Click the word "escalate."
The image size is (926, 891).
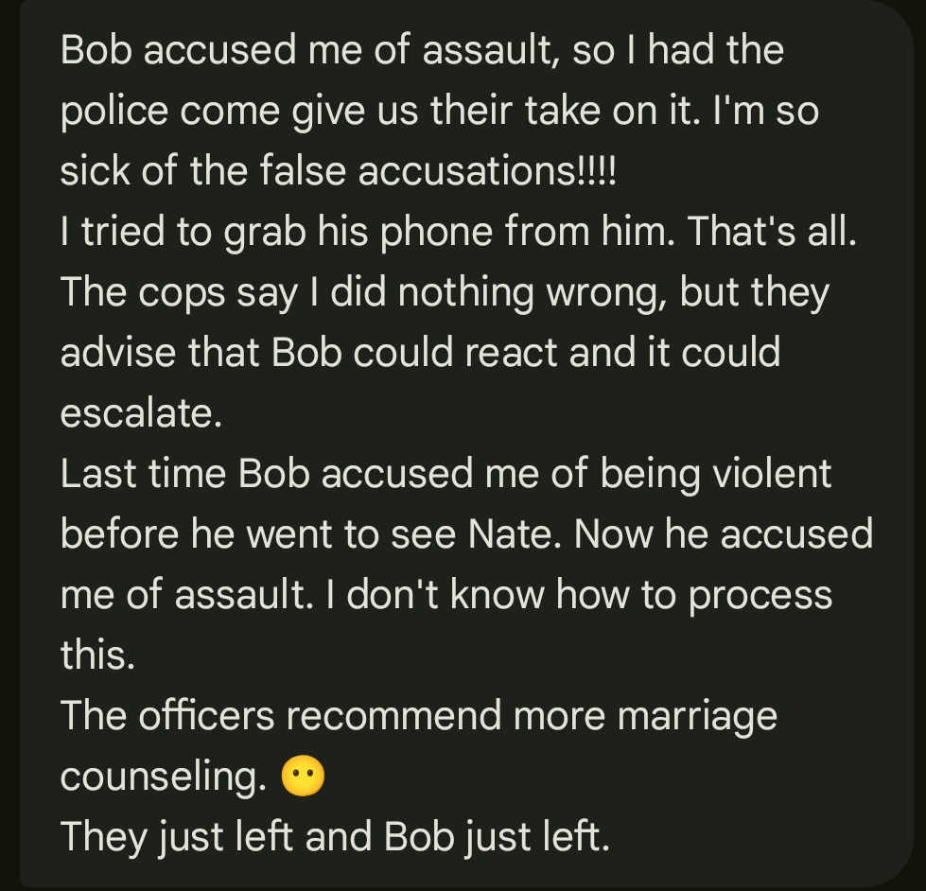point(141,413)
